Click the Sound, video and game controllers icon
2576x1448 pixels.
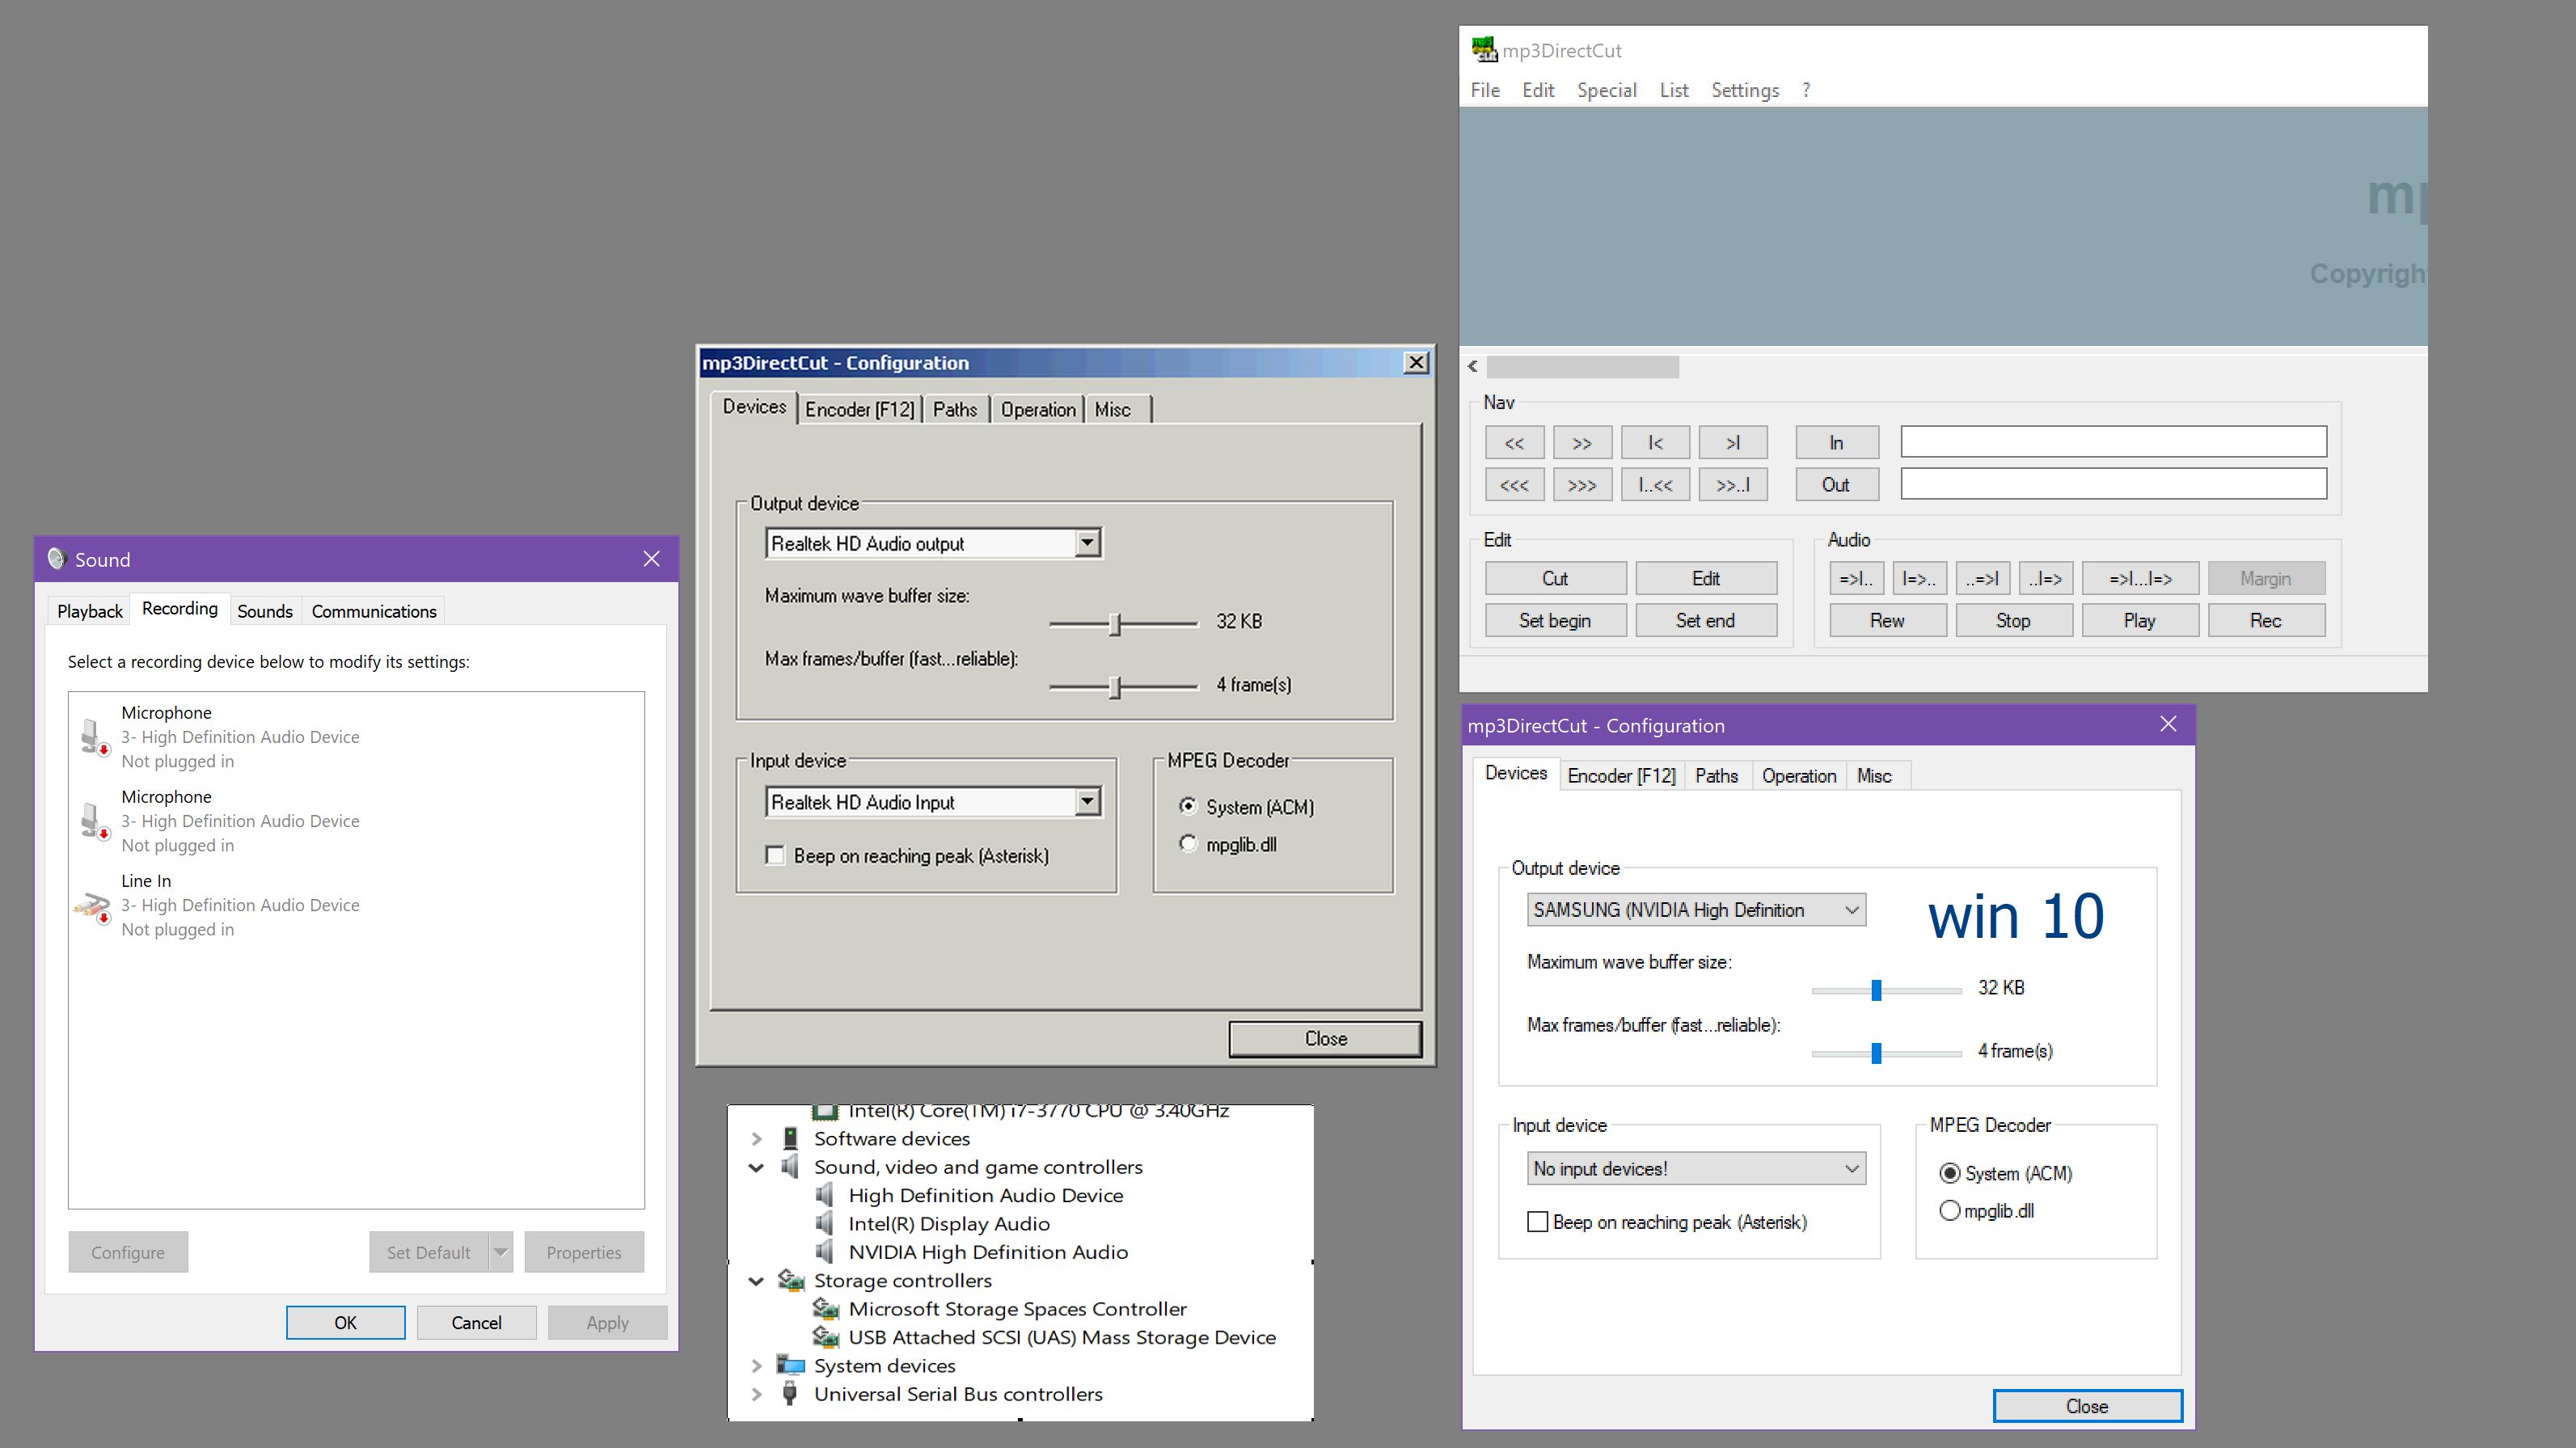[x=790, y=1166]
